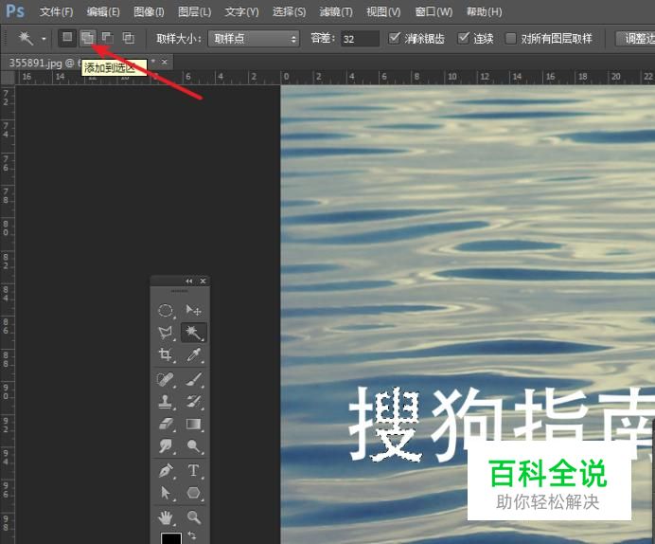Open the 文件(F) menu
Viewport: 655px width, 544px height.
tap(57, 11)
